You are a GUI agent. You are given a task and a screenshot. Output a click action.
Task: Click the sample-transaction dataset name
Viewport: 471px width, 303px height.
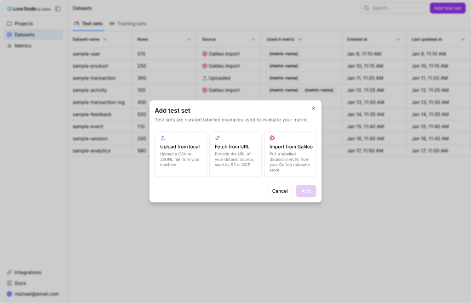point(94,78)
